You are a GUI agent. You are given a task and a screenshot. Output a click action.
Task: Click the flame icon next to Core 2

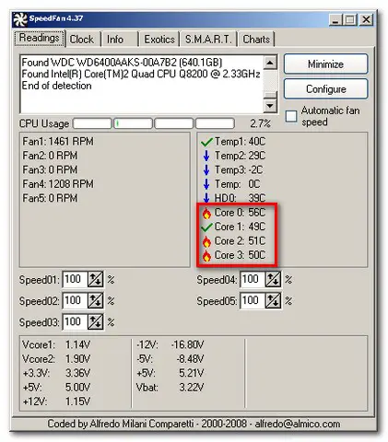coord(206,241)
